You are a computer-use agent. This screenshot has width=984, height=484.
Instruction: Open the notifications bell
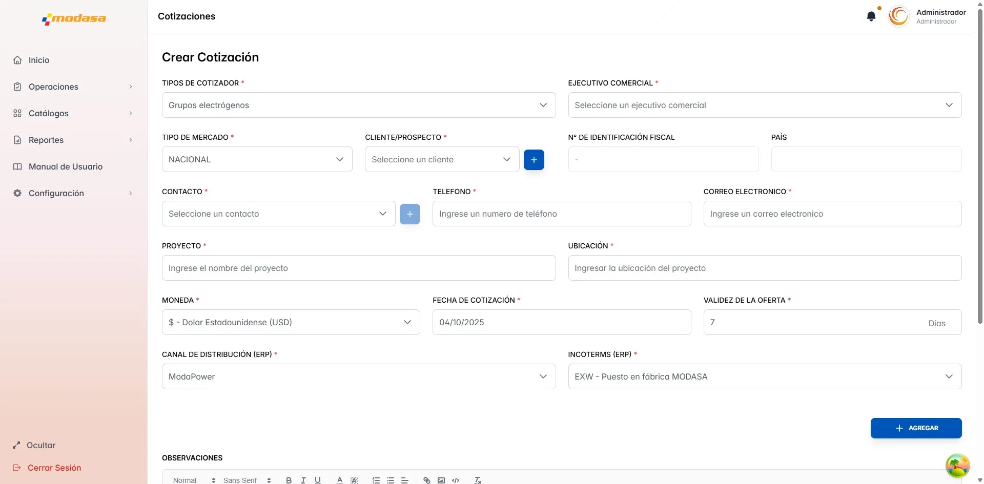click(x=871, y=16)
